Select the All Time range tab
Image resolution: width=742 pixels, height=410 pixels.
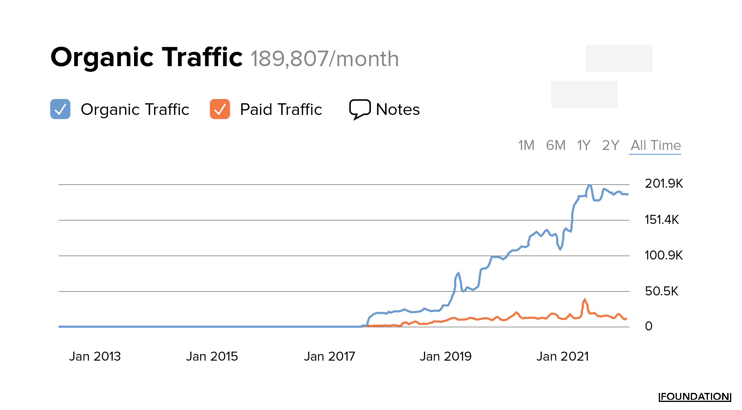click(x=656, y=145)
